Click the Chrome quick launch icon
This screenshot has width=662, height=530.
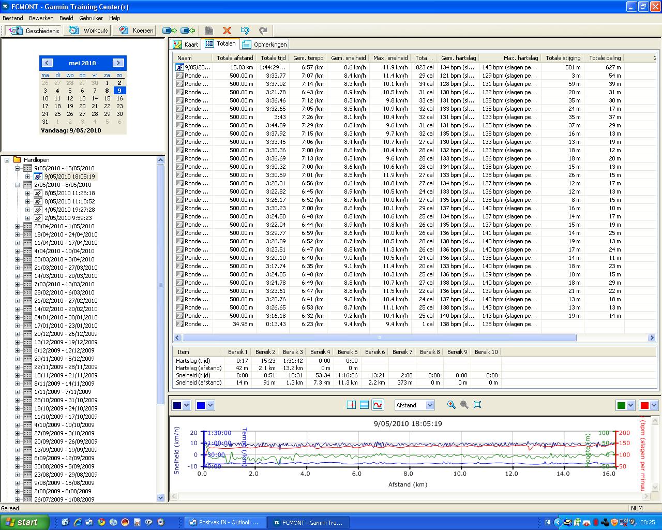click(101, 523)
